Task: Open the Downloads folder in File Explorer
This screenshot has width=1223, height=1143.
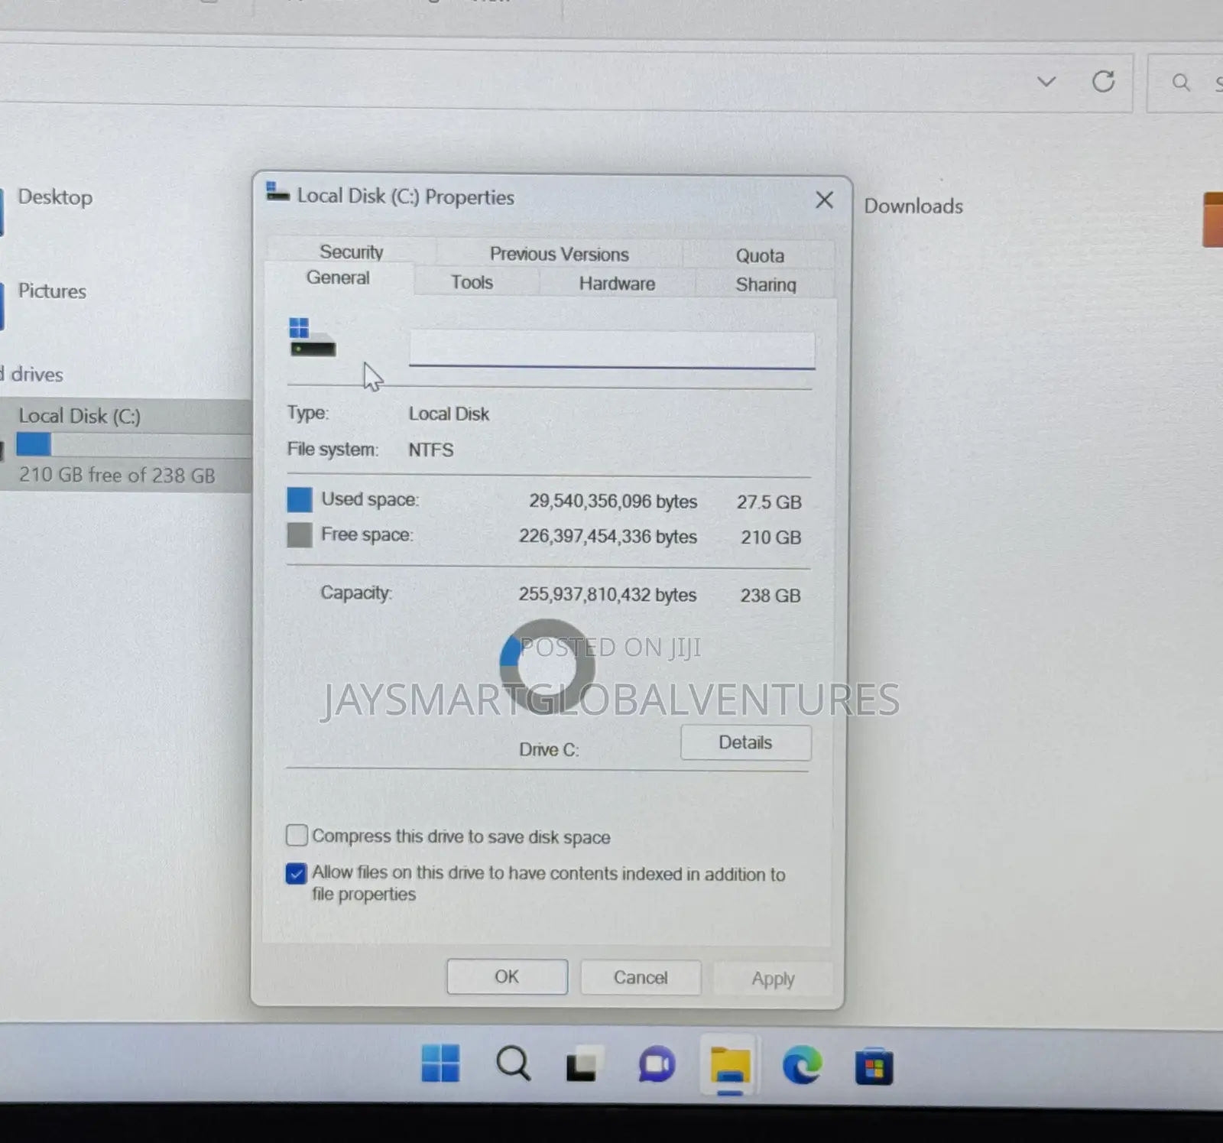Action: [x=913, y=206]
